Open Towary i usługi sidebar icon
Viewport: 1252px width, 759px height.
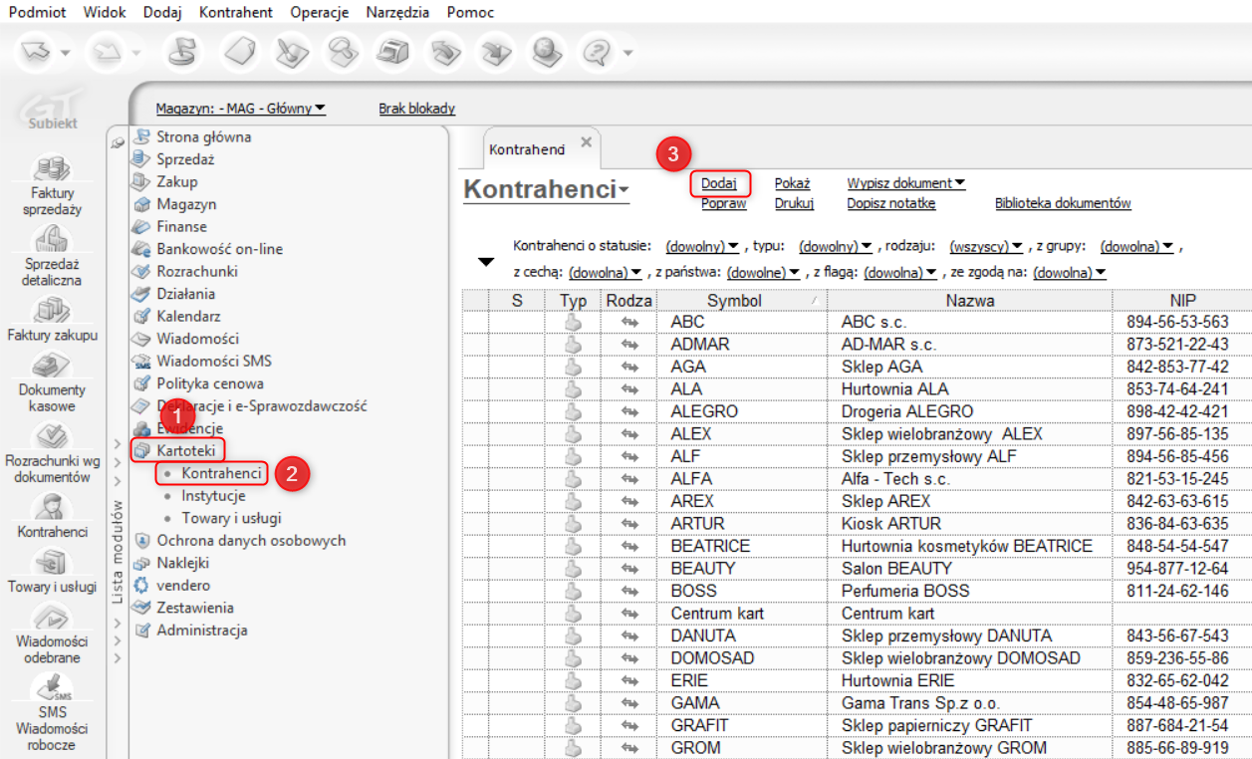(52, 562)
